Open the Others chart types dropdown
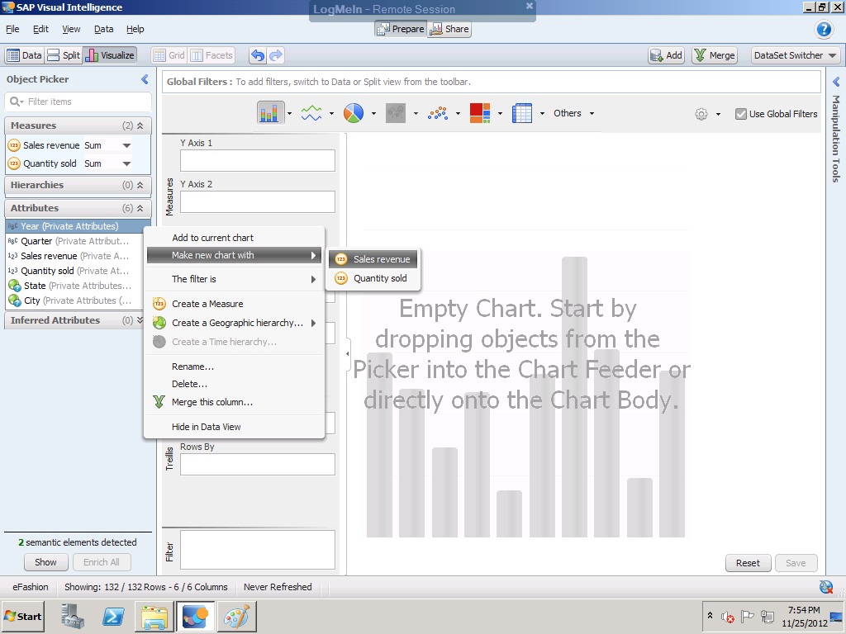The width and height of the screenshot is (846, 634). click(x=573, y=113)
